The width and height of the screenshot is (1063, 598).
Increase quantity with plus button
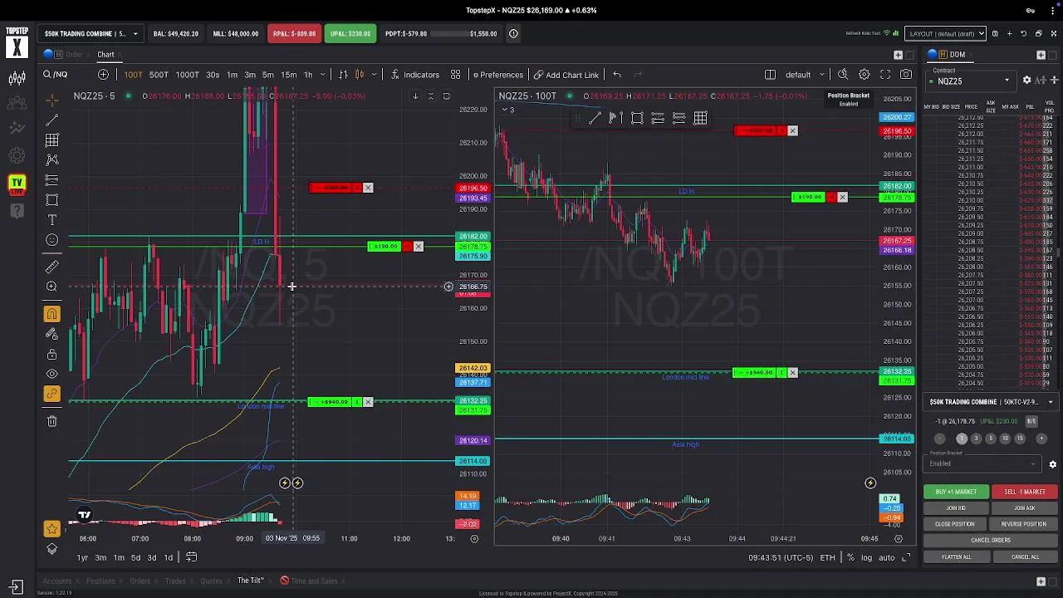1040,439
